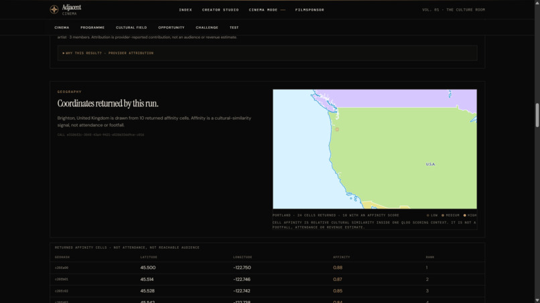Click the Longitude column header
This screenshot has height=303, width=540.
(242, 258)
